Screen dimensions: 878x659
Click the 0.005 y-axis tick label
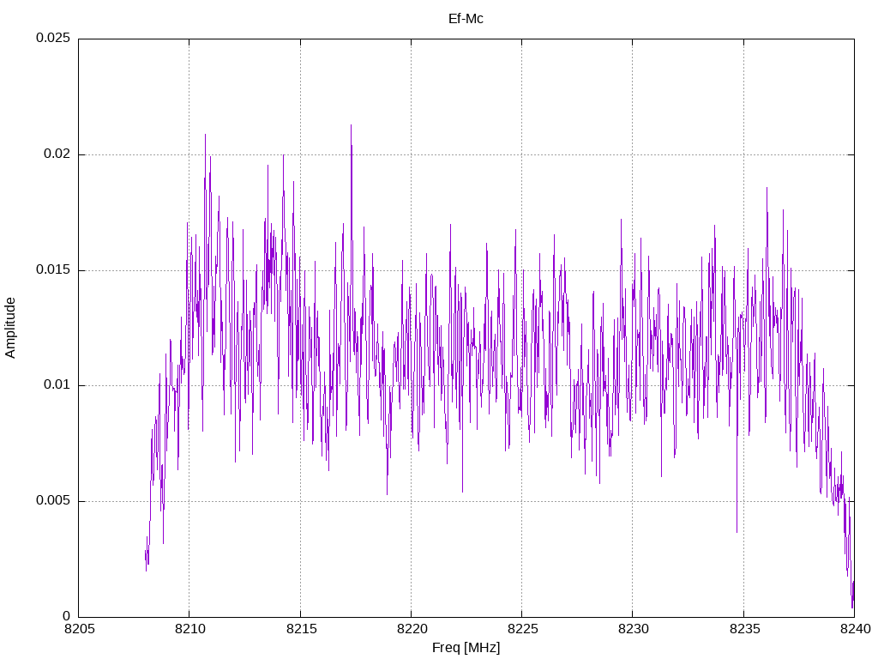point(53,500)
